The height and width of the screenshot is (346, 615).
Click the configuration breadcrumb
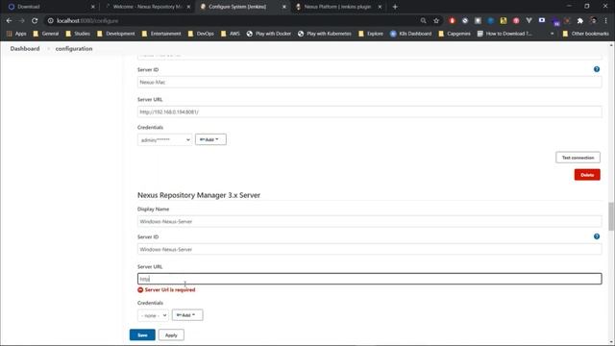[74, 49]
